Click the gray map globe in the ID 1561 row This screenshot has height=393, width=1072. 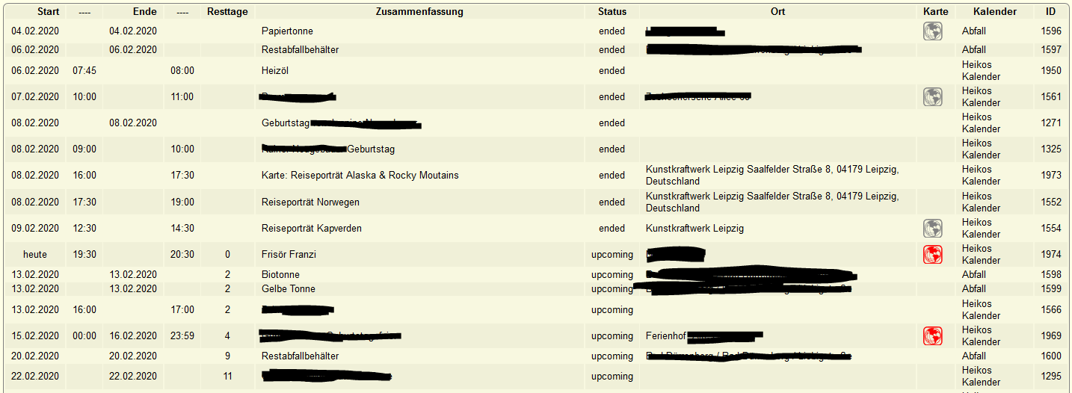[x=932, y=96]
